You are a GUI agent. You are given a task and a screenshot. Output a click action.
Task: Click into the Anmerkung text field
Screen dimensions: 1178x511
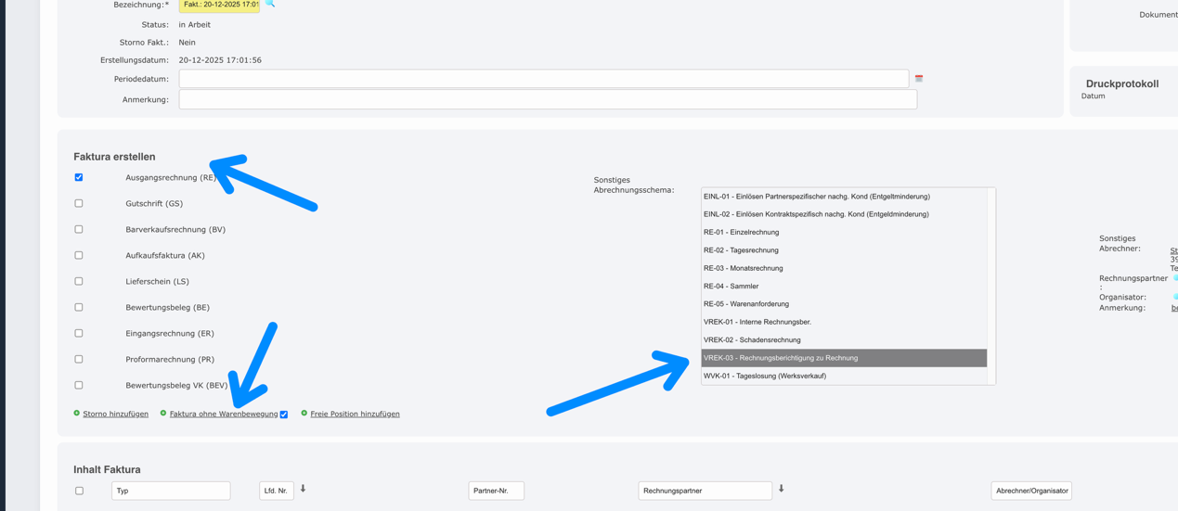(547, 99)
